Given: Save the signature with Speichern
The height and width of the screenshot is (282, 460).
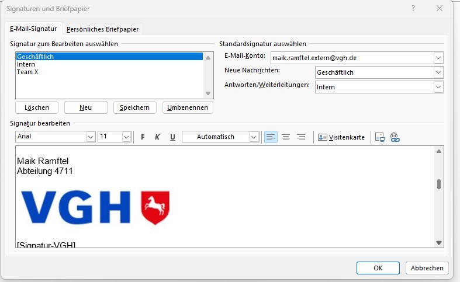Looking at the screenshot, I should (134, 107).
